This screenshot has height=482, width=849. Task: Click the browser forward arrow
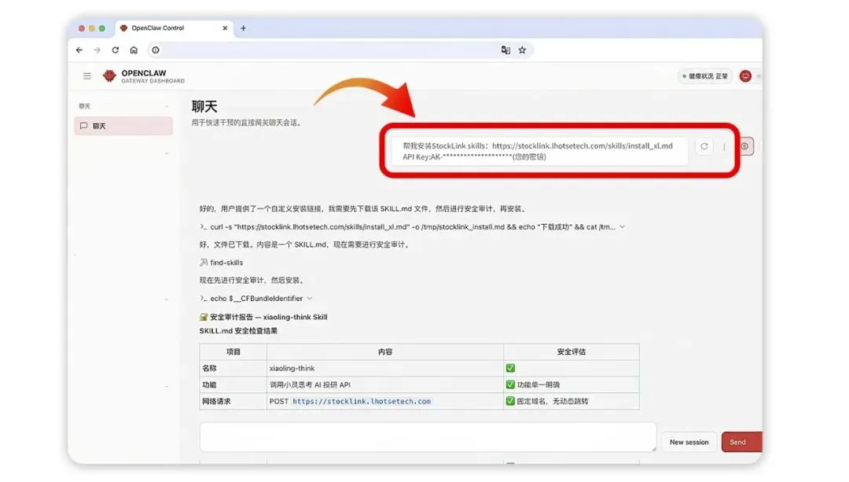97,50
